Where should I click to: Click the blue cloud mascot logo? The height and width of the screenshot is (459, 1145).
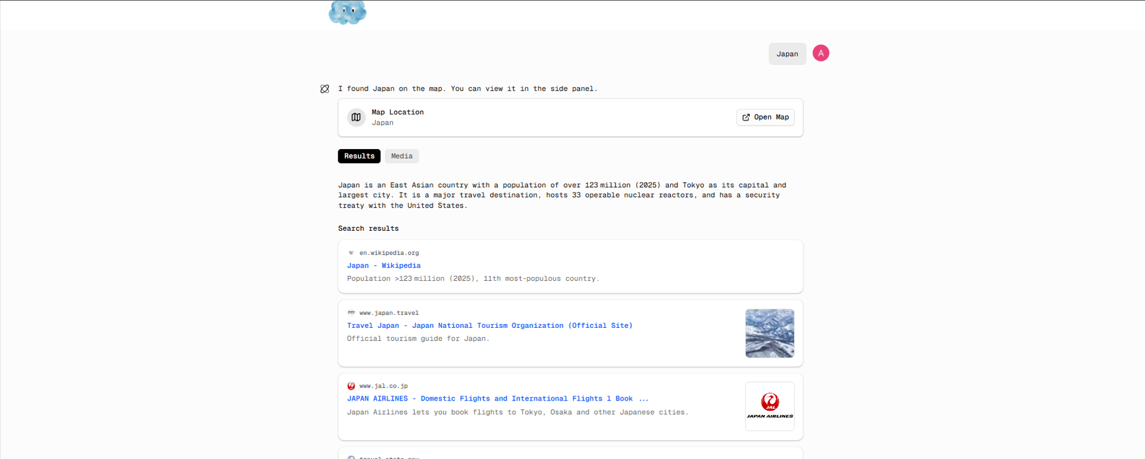(x=348, y=12)
